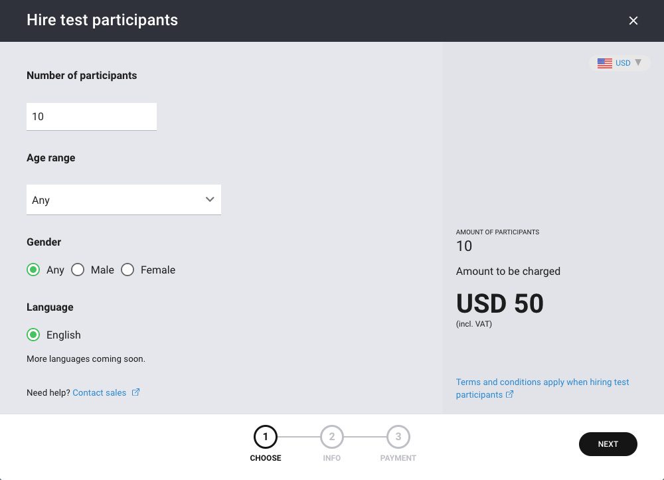Click the PAYMENT step label

pyautogui.click(x=398, y=458)
